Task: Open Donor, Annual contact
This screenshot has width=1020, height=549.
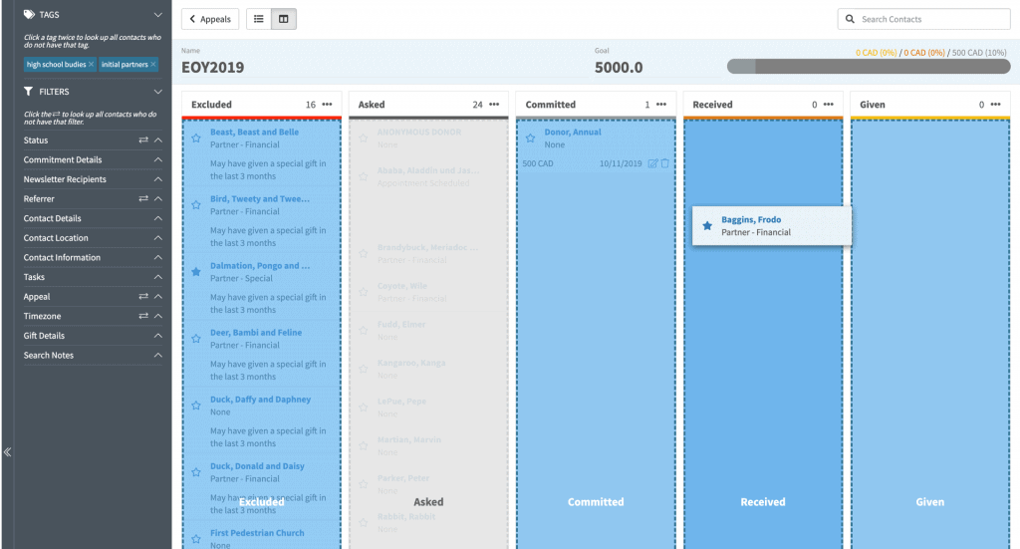Action: 573,132
